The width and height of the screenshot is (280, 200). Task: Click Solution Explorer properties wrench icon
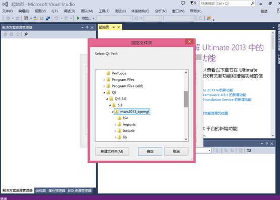tap(26, 34)
